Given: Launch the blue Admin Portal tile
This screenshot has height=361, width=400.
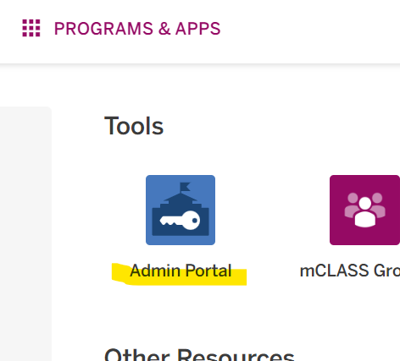Looking at the screenshot, I should [x=181, y=210].
